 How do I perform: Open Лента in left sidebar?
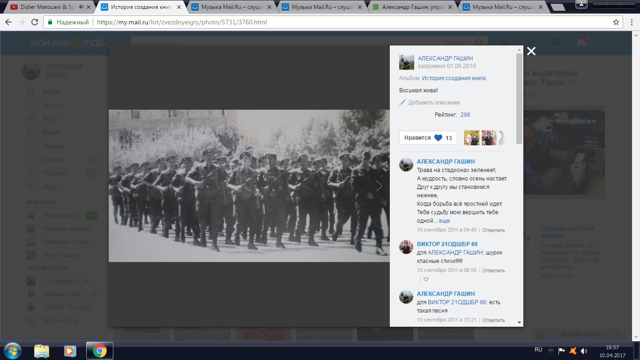click(51, 91)
